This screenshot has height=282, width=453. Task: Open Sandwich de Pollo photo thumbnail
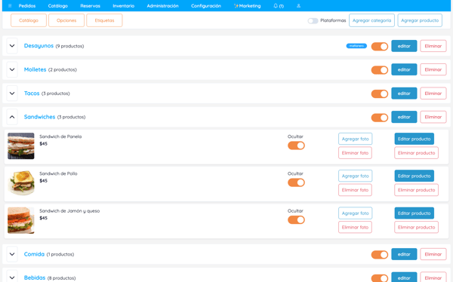(21, 182)
